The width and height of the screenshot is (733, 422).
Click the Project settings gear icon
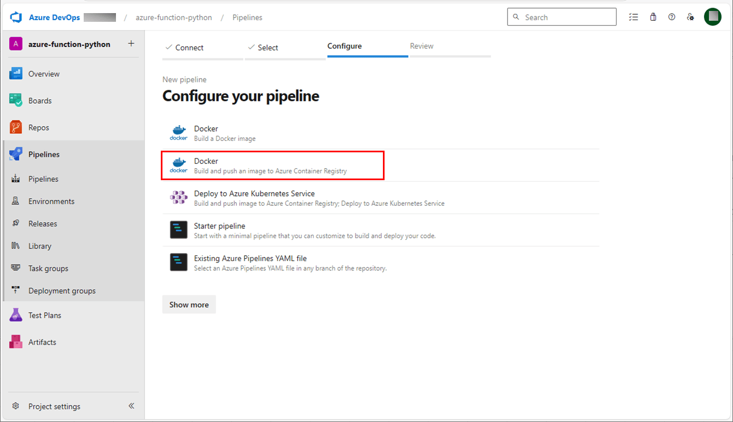coord(16,406)
